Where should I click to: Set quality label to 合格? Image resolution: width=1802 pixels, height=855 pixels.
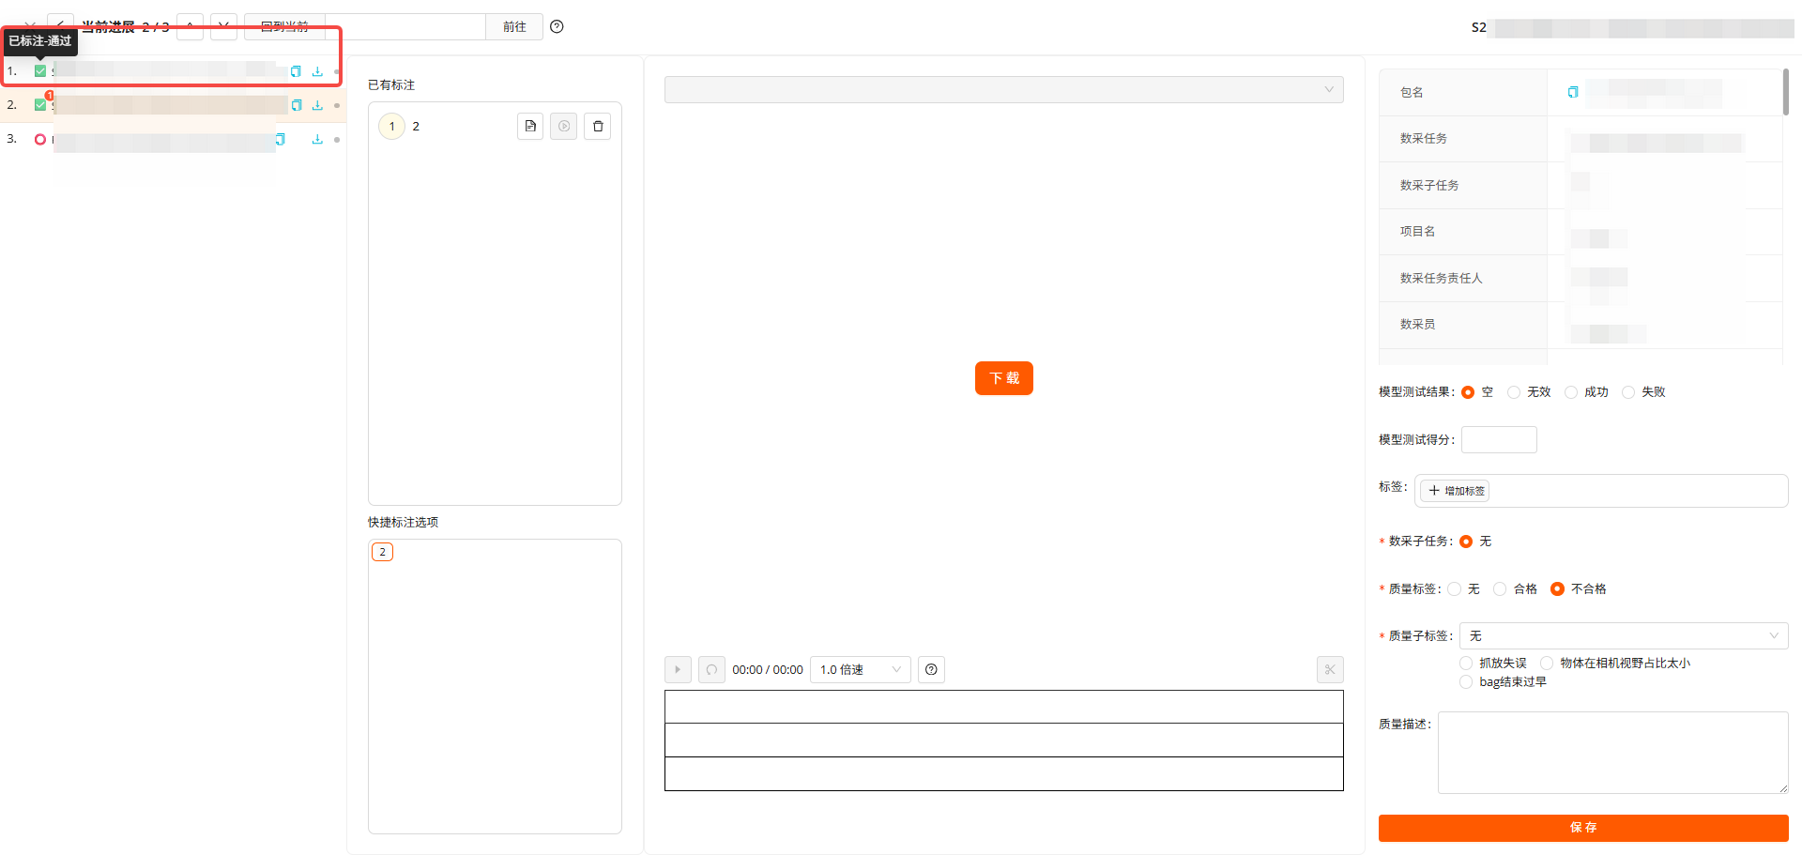click(x=1500, y=589)
